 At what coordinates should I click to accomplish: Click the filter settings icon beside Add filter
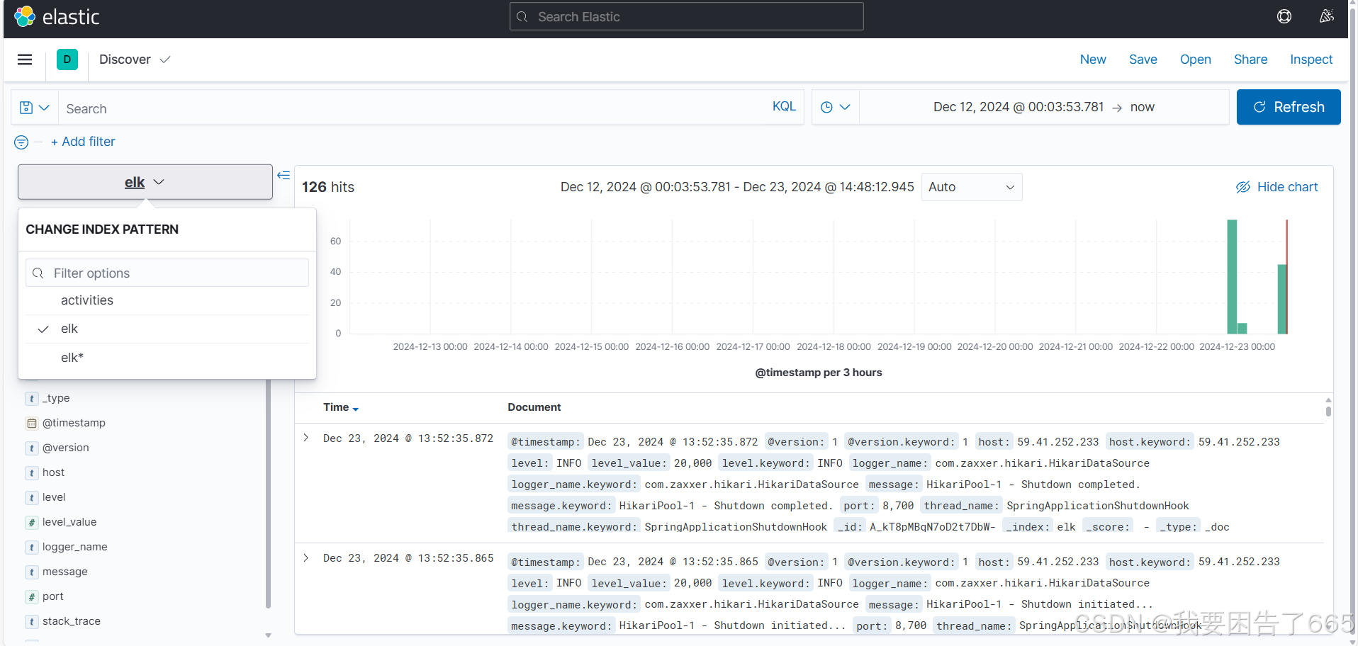click(21, 142)
